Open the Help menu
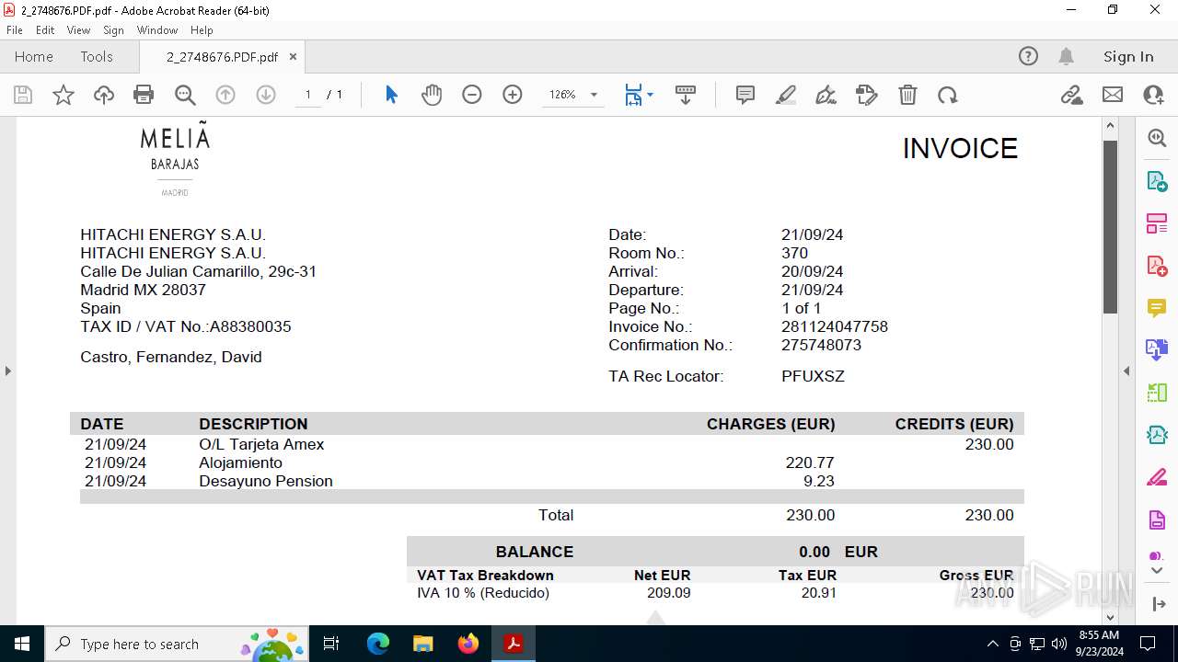 click(202, 30)
